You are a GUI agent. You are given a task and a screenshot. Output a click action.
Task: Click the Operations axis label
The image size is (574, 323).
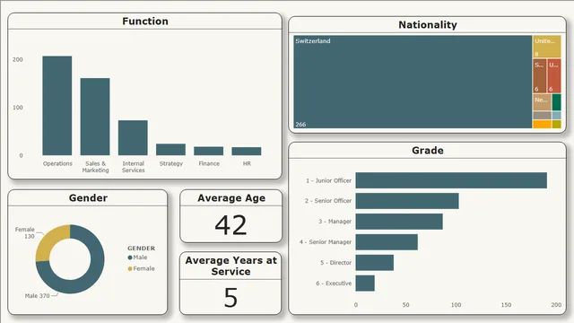click(x=57, y=163)
